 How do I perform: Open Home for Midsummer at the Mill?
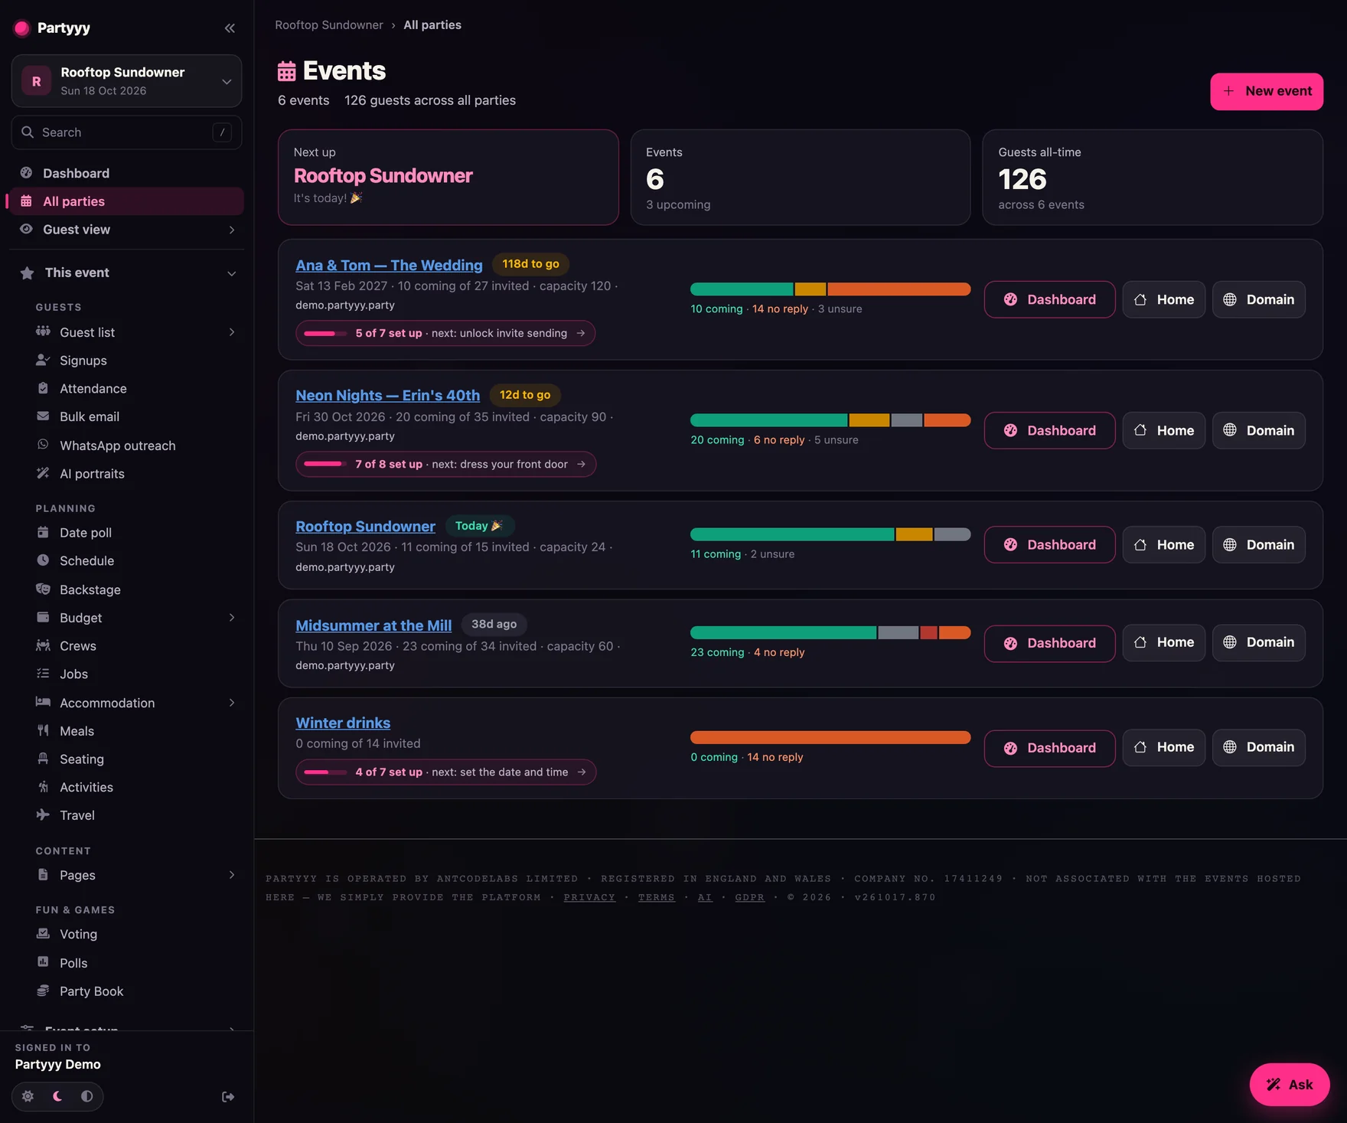[1163, 642]
